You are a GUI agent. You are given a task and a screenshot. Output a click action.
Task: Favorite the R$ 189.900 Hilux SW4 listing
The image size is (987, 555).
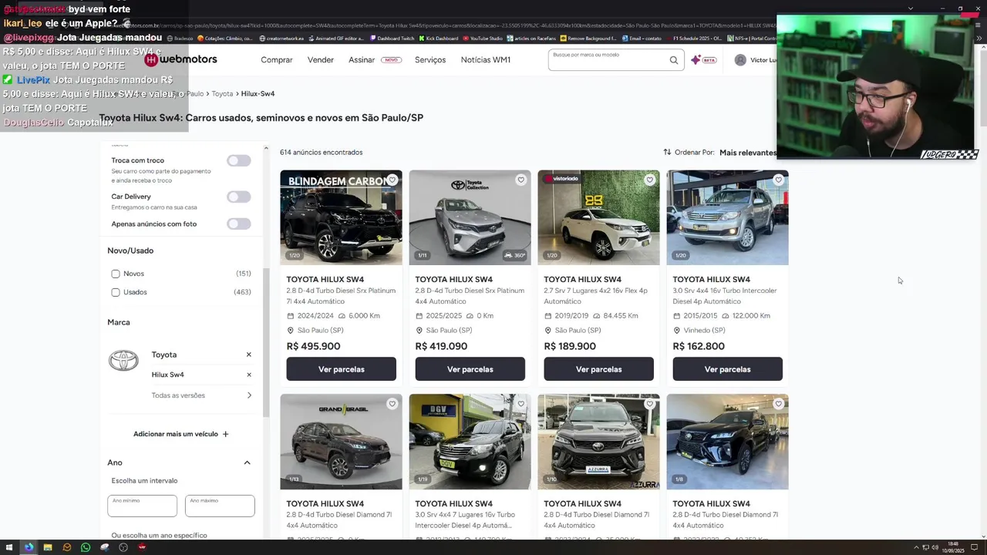click(x=649, y=180)
